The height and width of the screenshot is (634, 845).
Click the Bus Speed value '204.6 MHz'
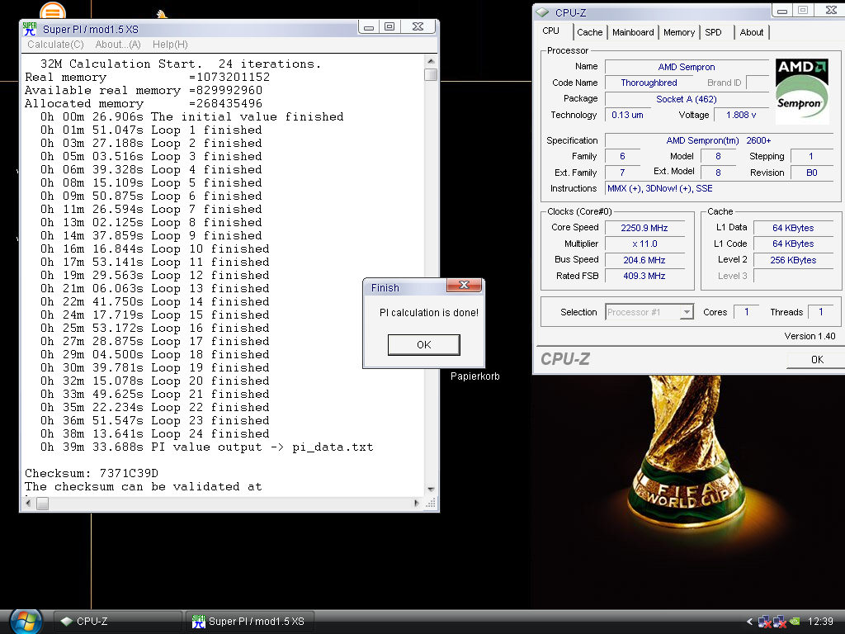644,260
